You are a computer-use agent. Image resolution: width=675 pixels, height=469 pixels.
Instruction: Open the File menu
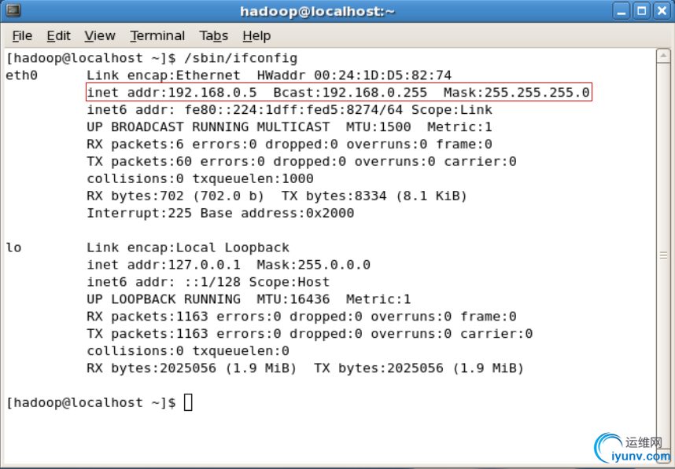(x=22, y=35)
